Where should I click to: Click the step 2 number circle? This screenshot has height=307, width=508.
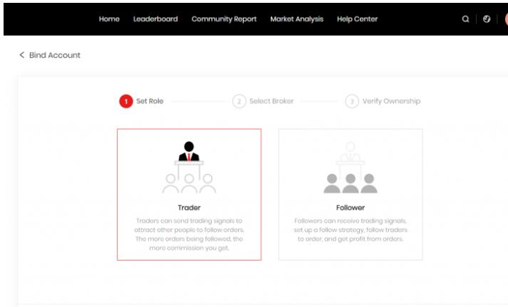[x=239, y=101]
